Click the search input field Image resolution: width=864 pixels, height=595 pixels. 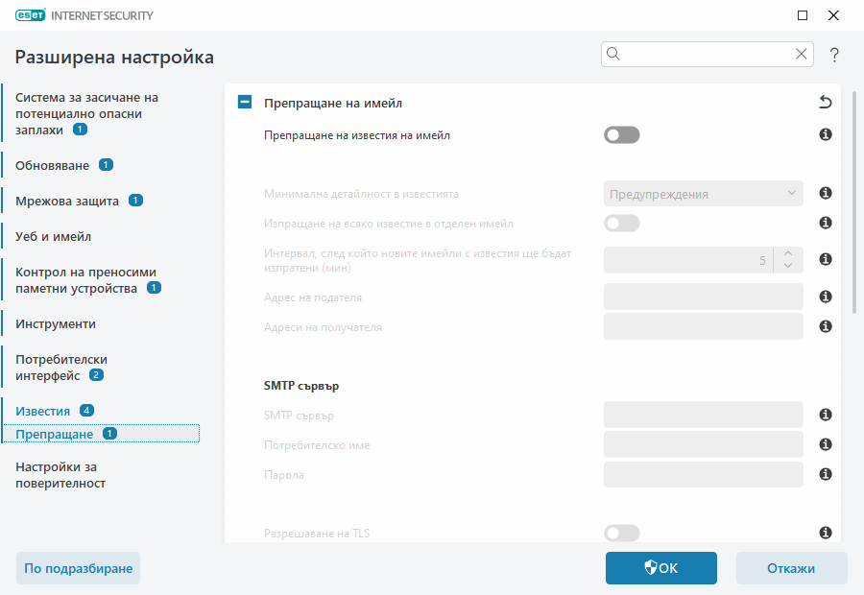(708, 54)
